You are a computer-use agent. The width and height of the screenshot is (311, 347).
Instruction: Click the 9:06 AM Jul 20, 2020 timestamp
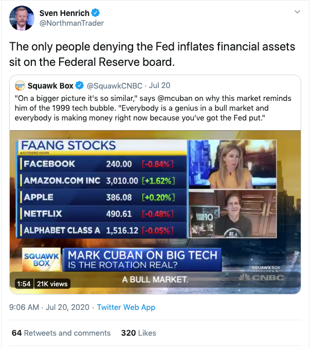(49, 307)
